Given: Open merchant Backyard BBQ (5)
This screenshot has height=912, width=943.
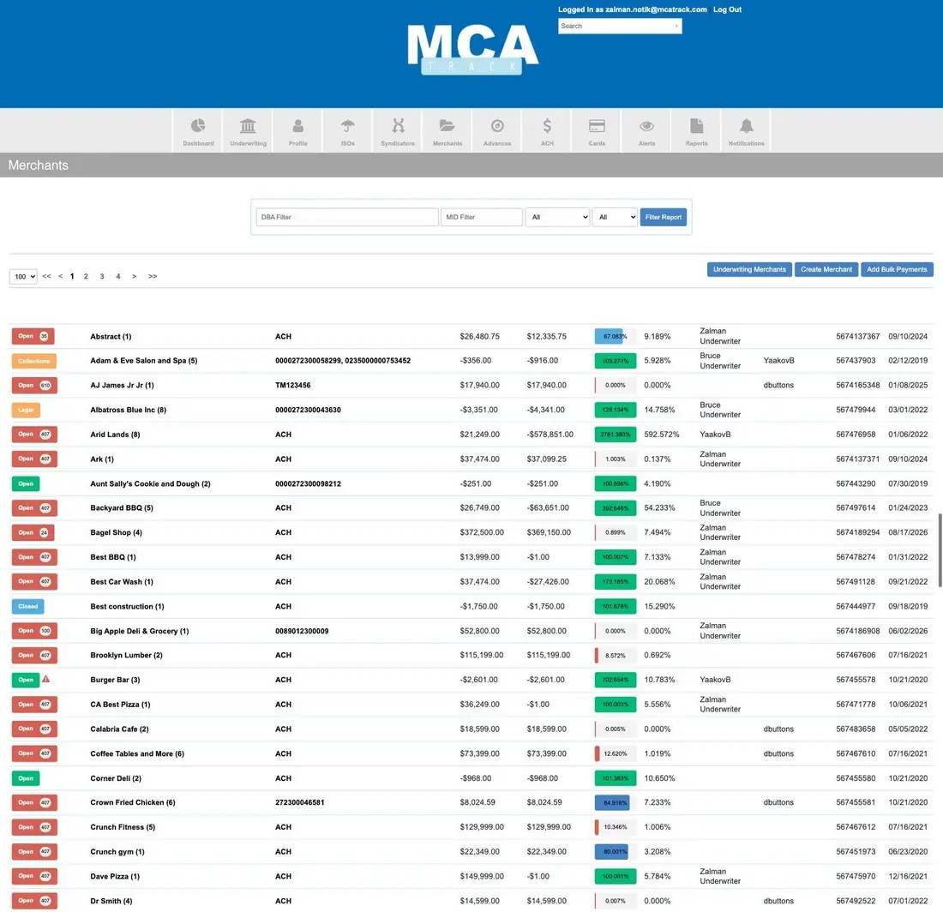Looking at the screenshot, I should tap(122, 508).
